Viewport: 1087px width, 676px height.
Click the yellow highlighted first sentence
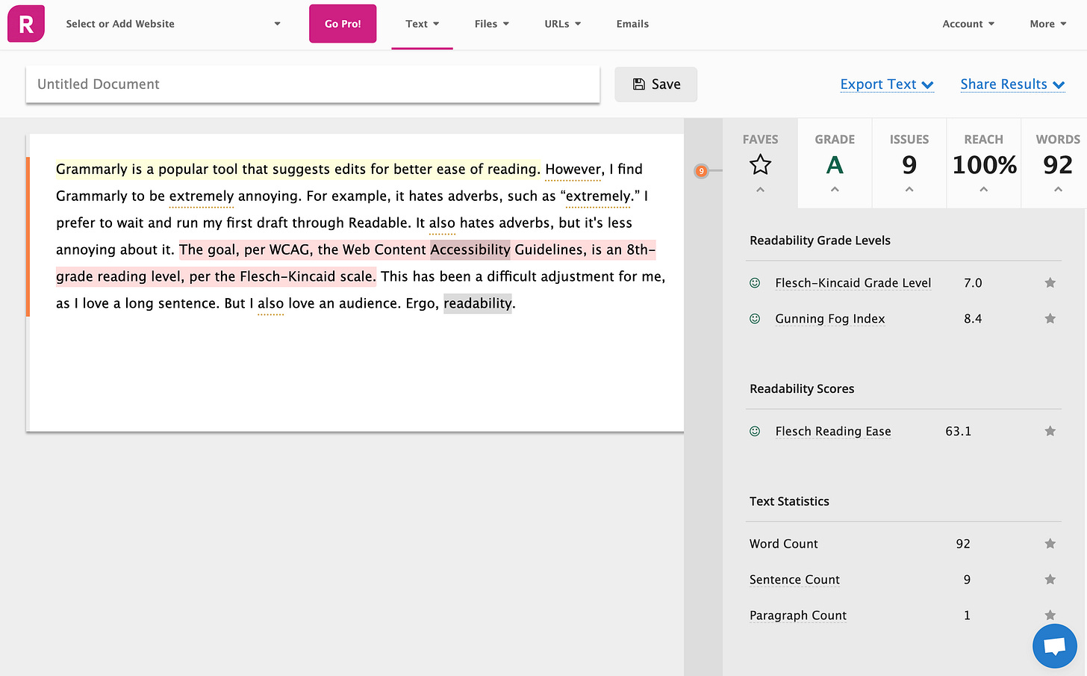[297, 170]
